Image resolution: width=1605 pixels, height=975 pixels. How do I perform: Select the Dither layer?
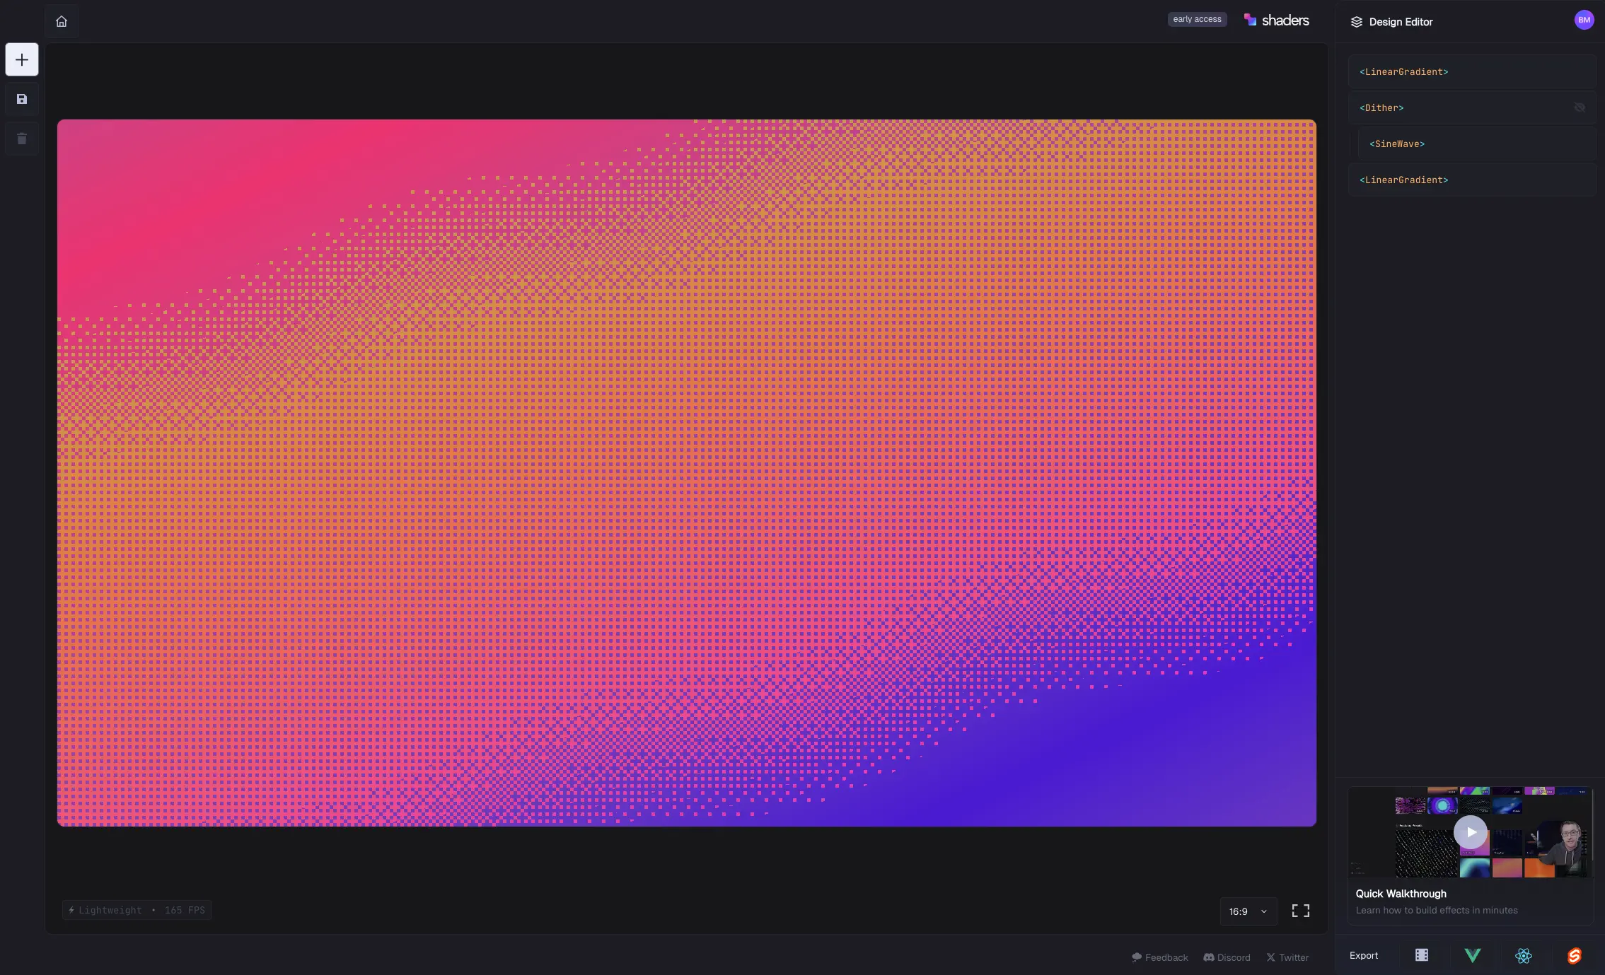1382,107
